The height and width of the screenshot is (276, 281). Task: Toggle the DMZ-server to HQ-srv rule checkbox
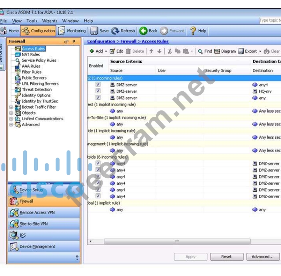98,91
